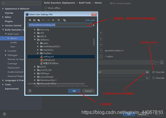Open Coverage settings page
166x118 pixels.
click(x=12, y=64)
